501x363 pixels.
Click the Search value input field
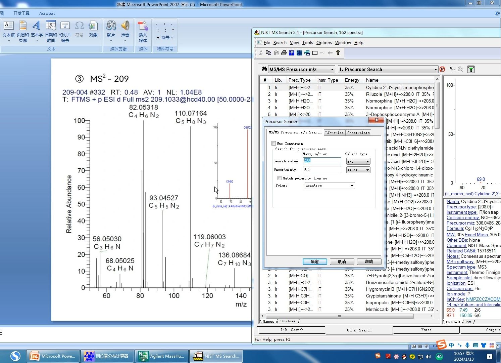(x=322, y=161)
